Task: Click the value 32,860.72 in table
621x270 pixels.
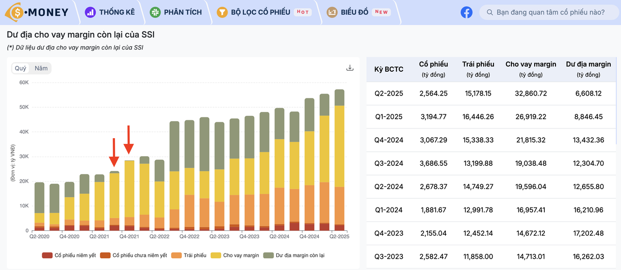Action: (531, 94)
